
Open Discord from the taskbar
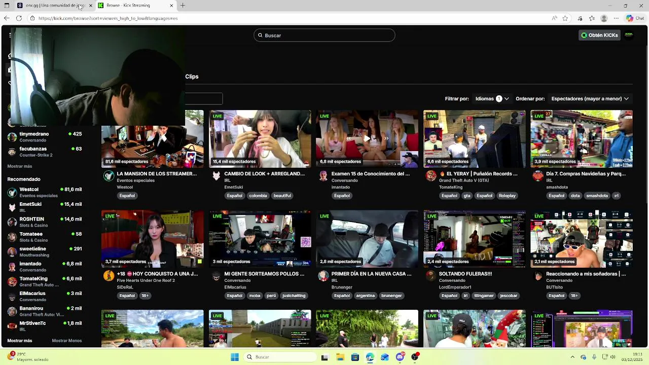pyautogui.click(x=400, y=357)
